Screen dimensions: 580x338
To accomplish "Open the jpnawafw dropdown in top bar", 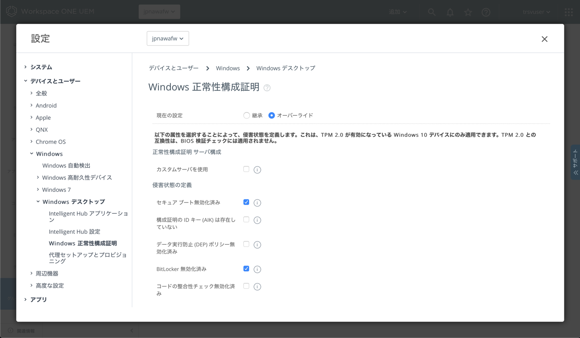I will point(159,12).
